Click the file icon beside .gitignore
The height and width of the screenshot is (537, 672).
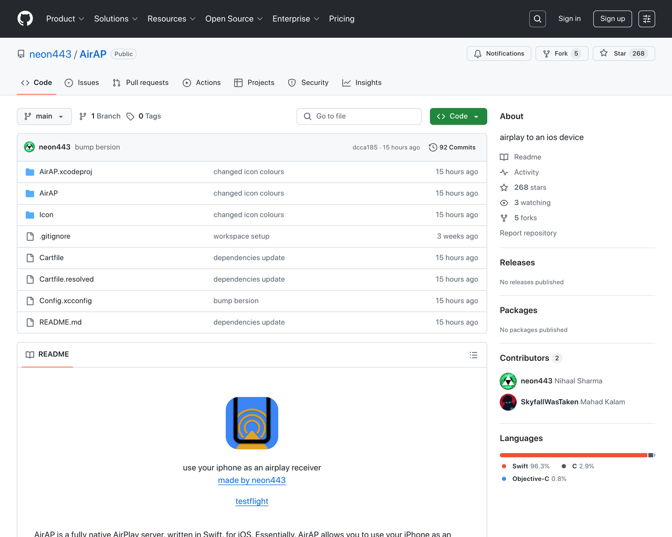(30, 237)
